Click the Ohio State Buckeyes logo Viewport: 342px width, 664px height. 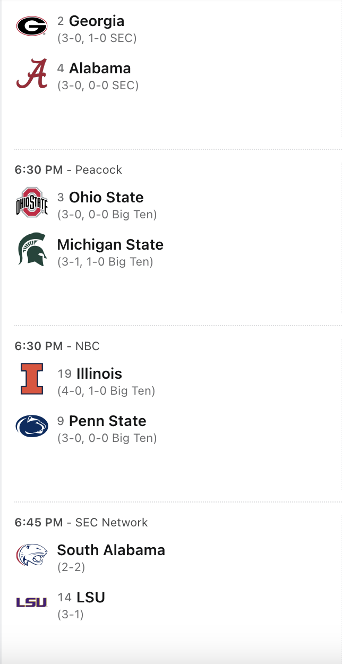(32, 202)
